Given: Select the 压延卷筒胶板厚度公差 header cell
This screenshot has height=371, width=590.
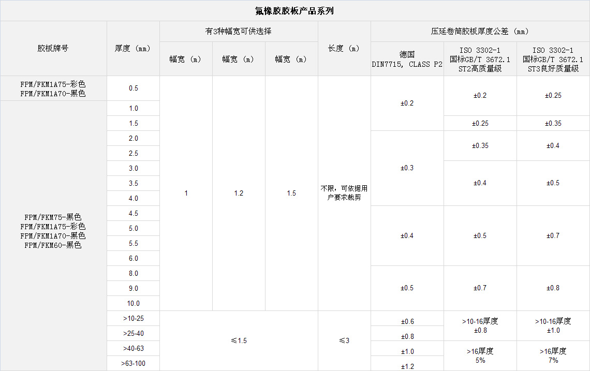Looking at the screenshot, I should (x=480, y=31).
